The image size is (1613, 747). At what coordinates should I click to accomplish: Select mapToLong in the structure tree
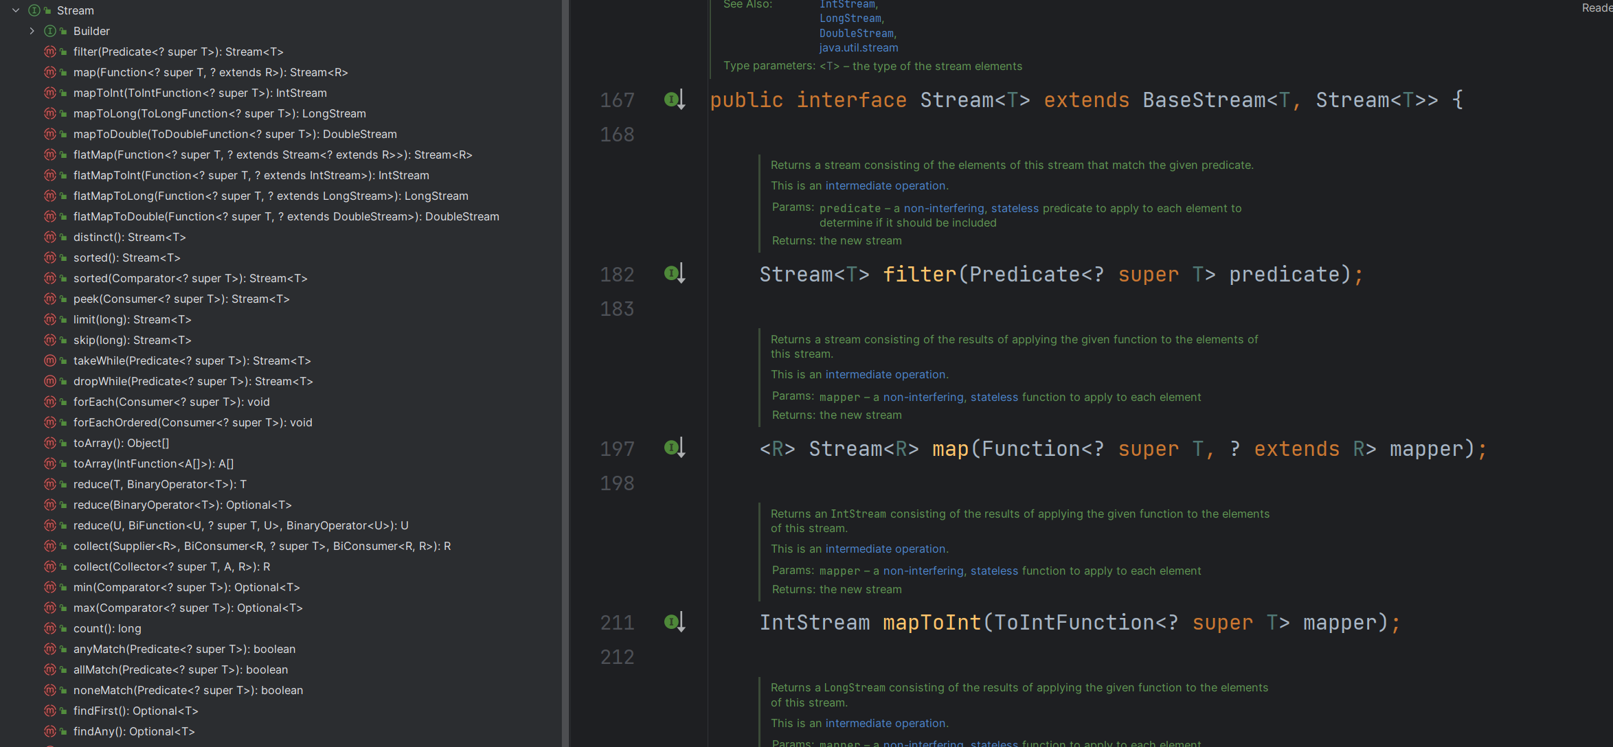219,113
